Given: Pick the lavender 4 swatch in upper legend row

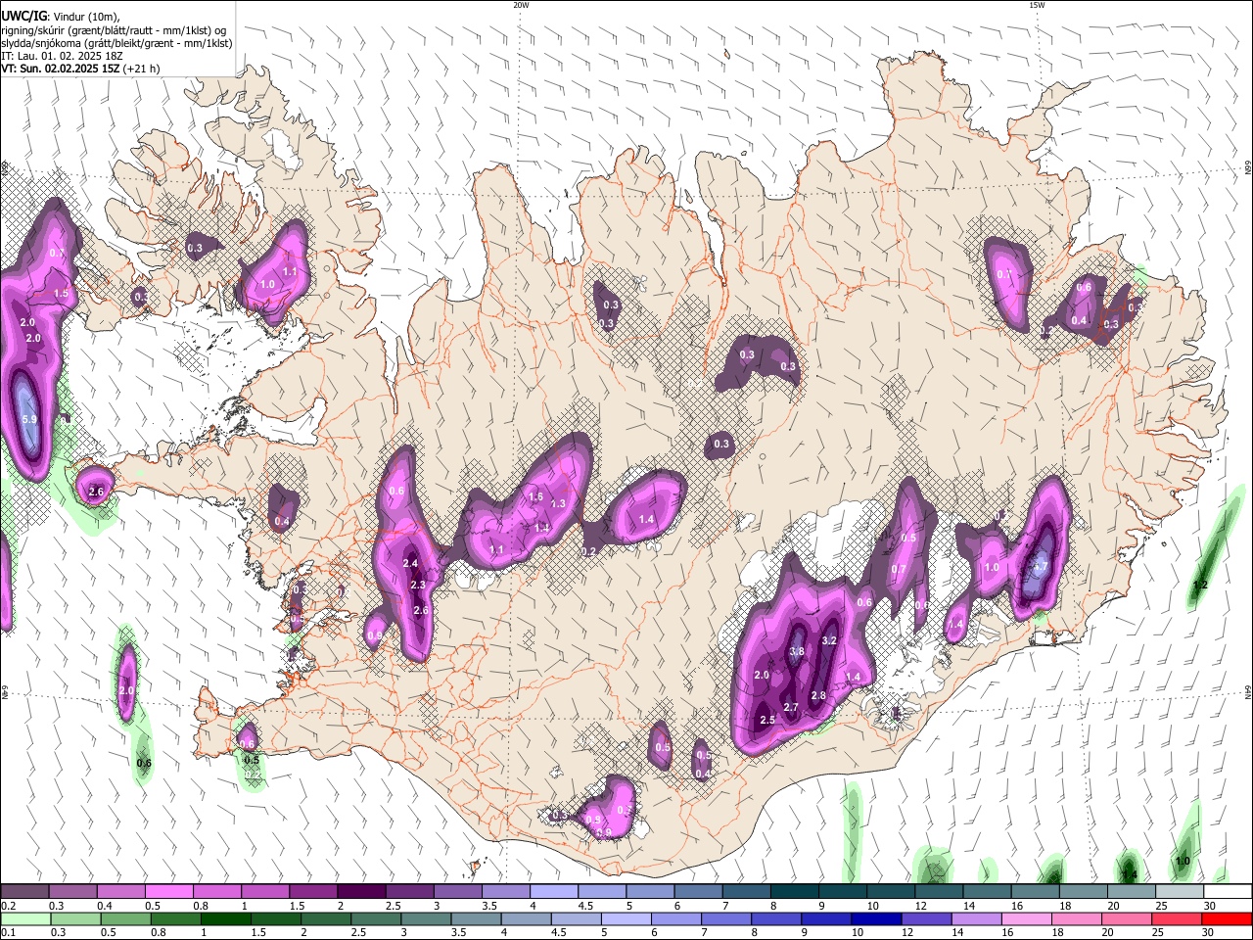Looking at the screenshot, I should pos(553,892).
